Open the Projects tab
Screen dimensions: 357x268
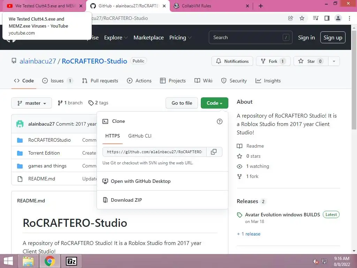(x=173, y=81)
